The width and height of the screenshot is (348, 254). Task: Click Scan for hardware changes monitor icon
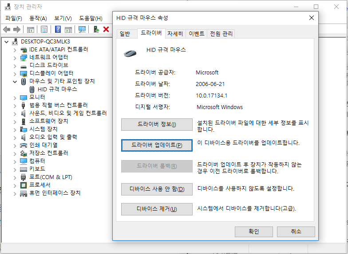82,29
